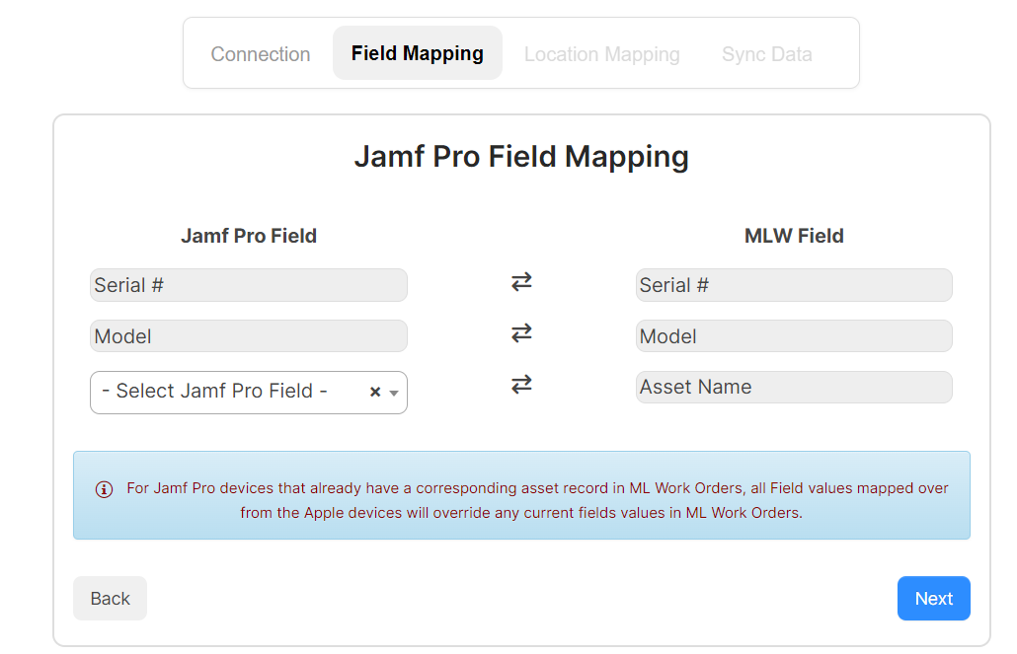The image size is (1017, 654).
Task: Click the Jamf Pro Model field
Action: click(248, 336)
